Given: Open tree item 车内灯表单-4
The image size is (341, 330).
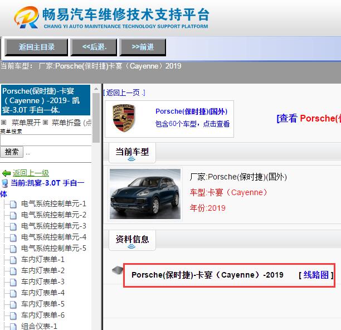Looking at the screenshot, I should [x=43, y=293].
